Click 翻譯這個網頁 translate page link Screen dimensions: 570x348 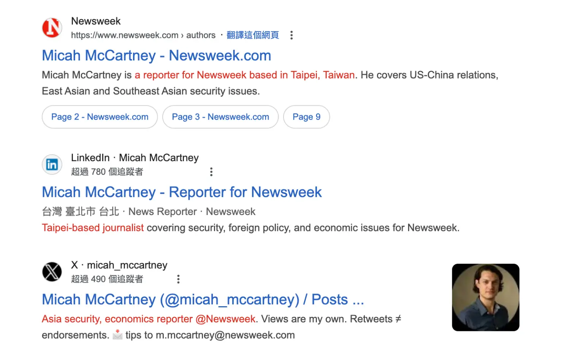(x=253, y=35)
